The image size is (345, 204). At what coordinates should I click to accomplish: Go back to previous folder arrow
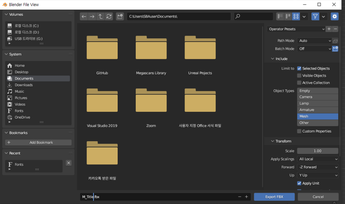84,17
